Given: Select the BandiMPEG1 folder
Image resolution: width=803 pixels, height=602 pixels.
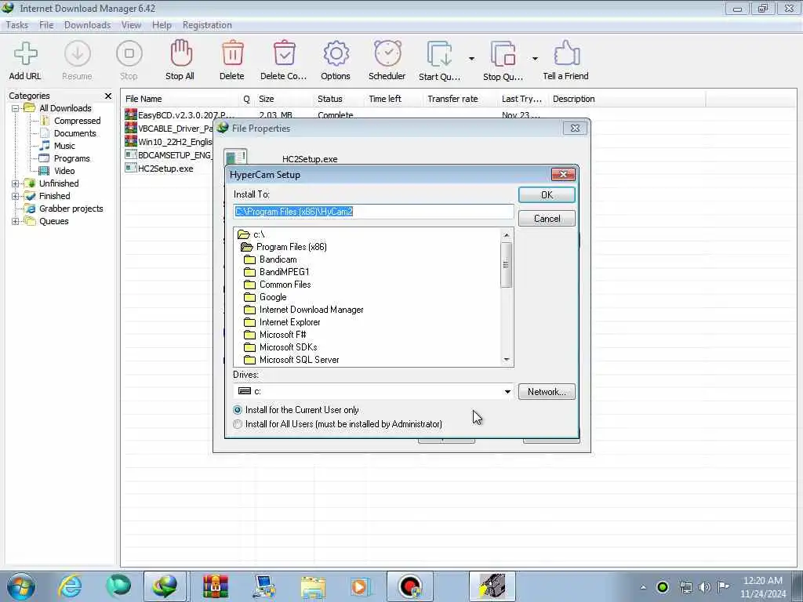Looking at the screenshot, I should point(277,272).
